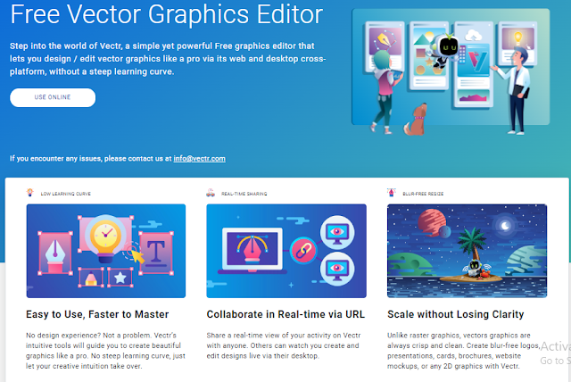Click the pen icon beside Blur-Free Resize
571x382 pixels.
[x=392, y=192]
